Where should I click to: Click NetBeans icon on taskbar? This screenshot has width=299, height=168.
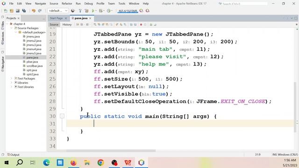[x=141, y=163]
